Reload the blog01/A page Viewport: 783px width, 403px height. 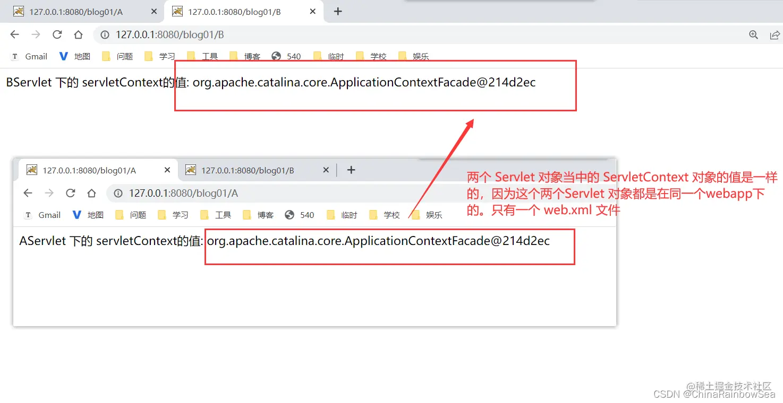[70, 193]
